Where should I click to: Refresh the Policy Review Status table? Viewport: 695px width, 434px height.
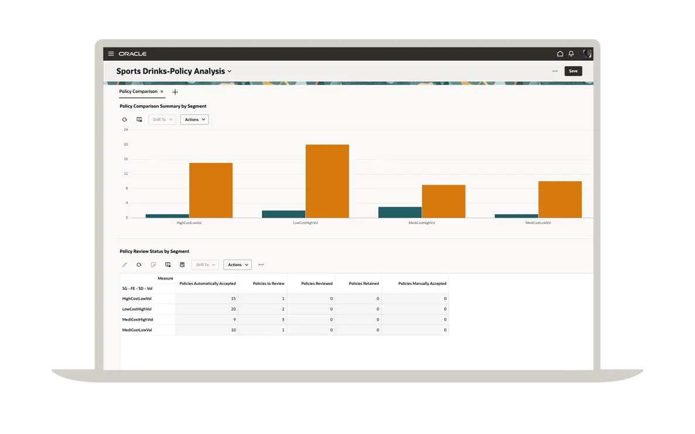(139, 265)
